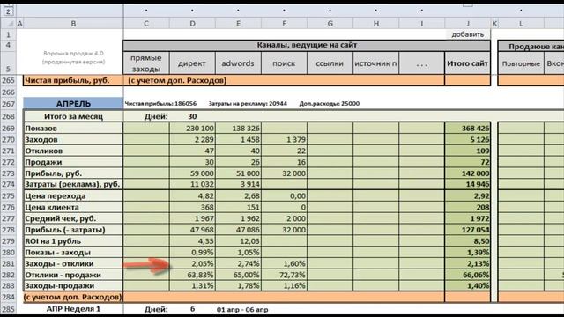Click the adwords цена клиента value '151'
Screen dimensions: 564x317
pos(238,207)
